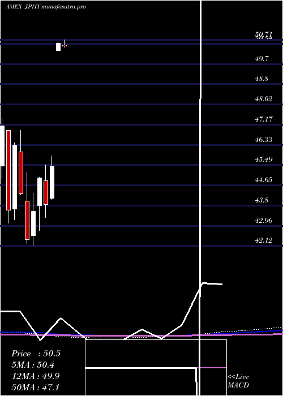Click the 43.8 price axis label
Viewport: 283px width, 396px height.
[261, 200]
